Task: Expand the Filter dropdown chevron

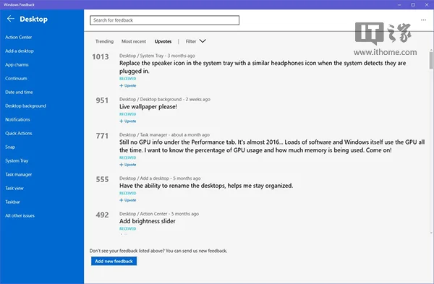Action: (203, 41)
